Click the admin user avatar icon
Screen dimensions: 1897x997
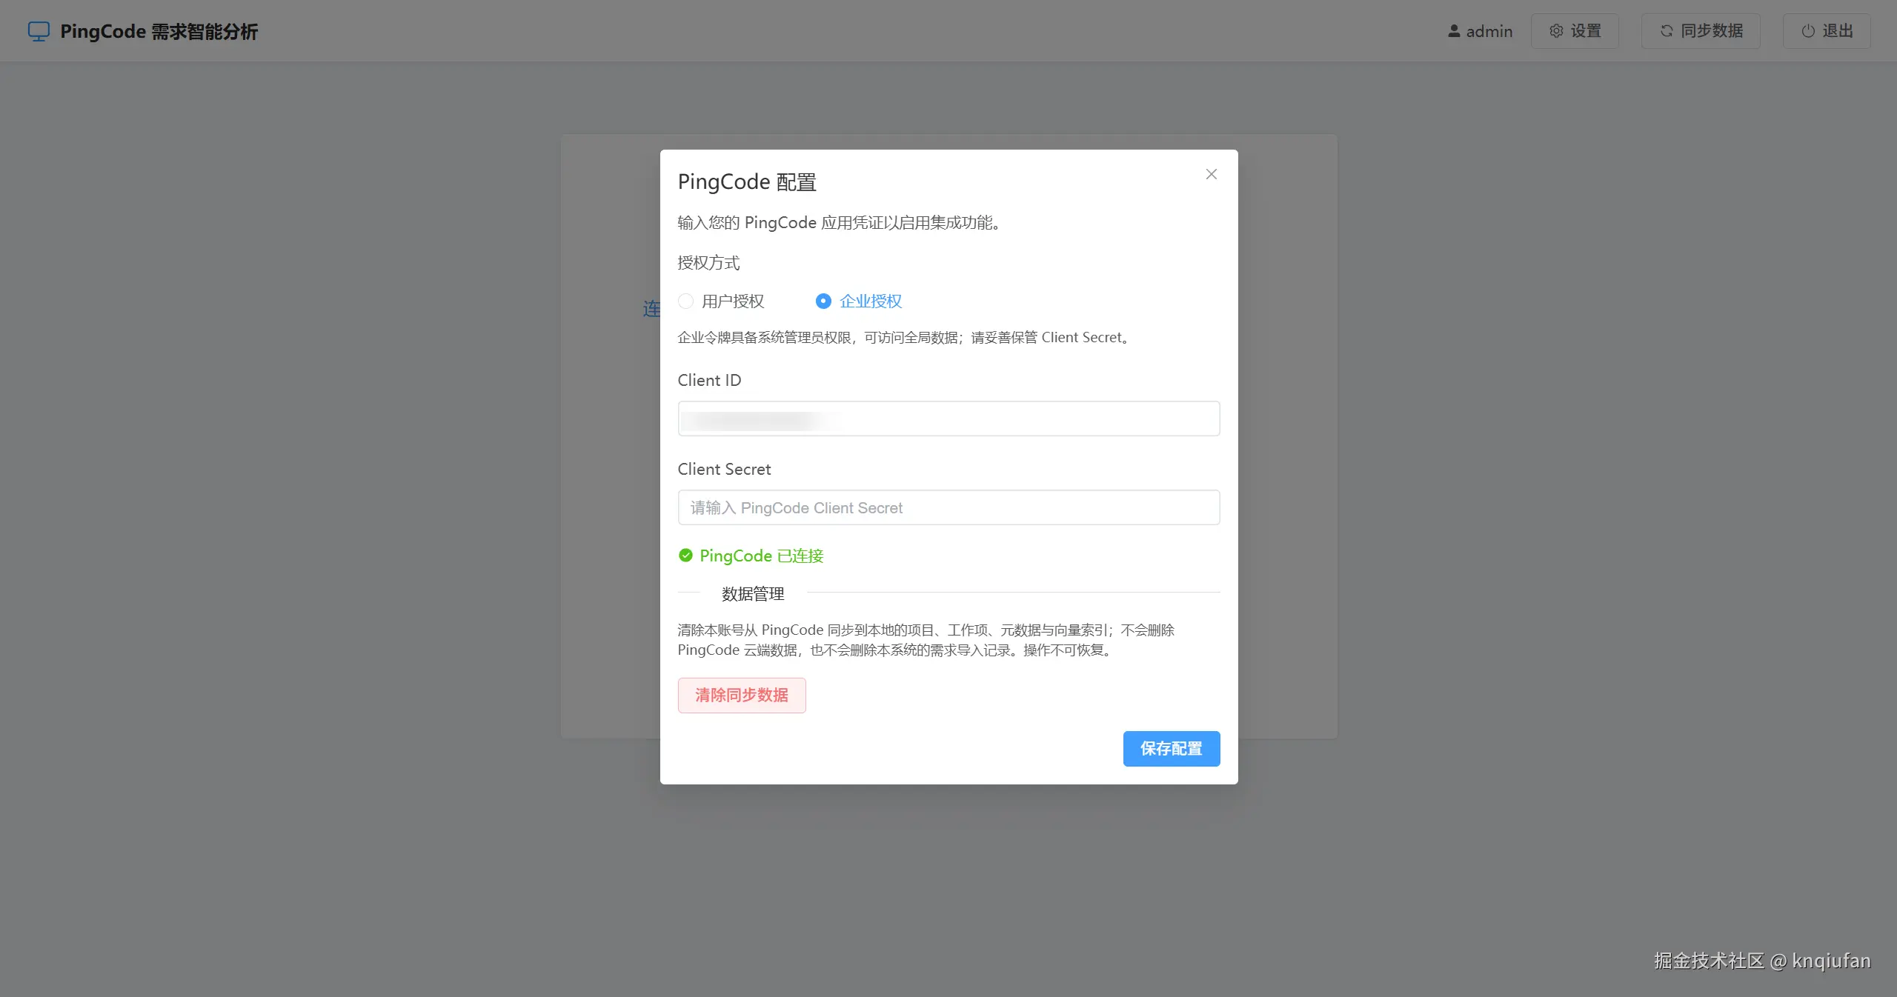1454,31
